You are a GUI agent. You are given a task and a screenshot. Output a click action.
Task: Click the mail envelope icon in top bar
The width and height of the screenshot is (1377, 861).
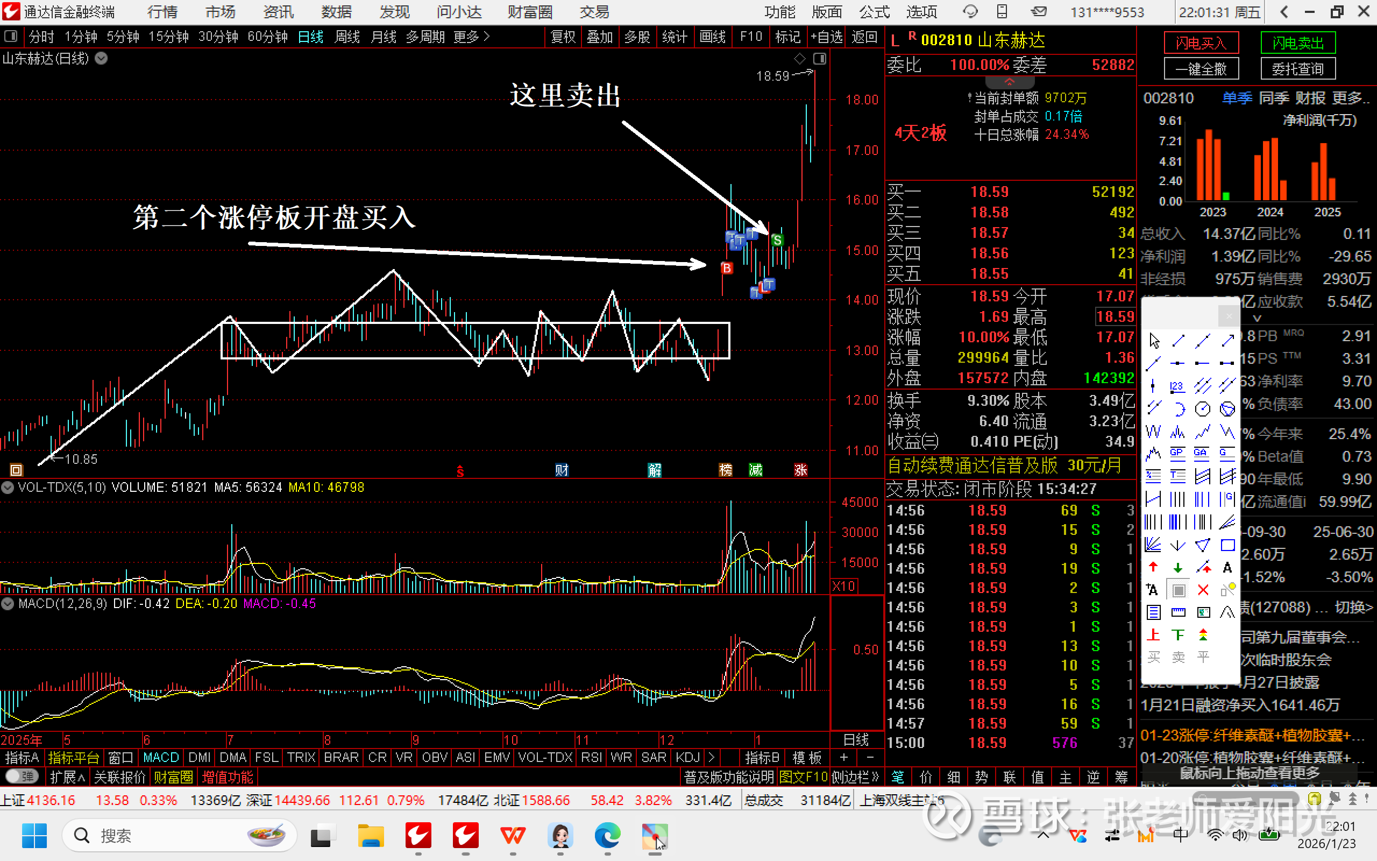[x=1039, y=11]
